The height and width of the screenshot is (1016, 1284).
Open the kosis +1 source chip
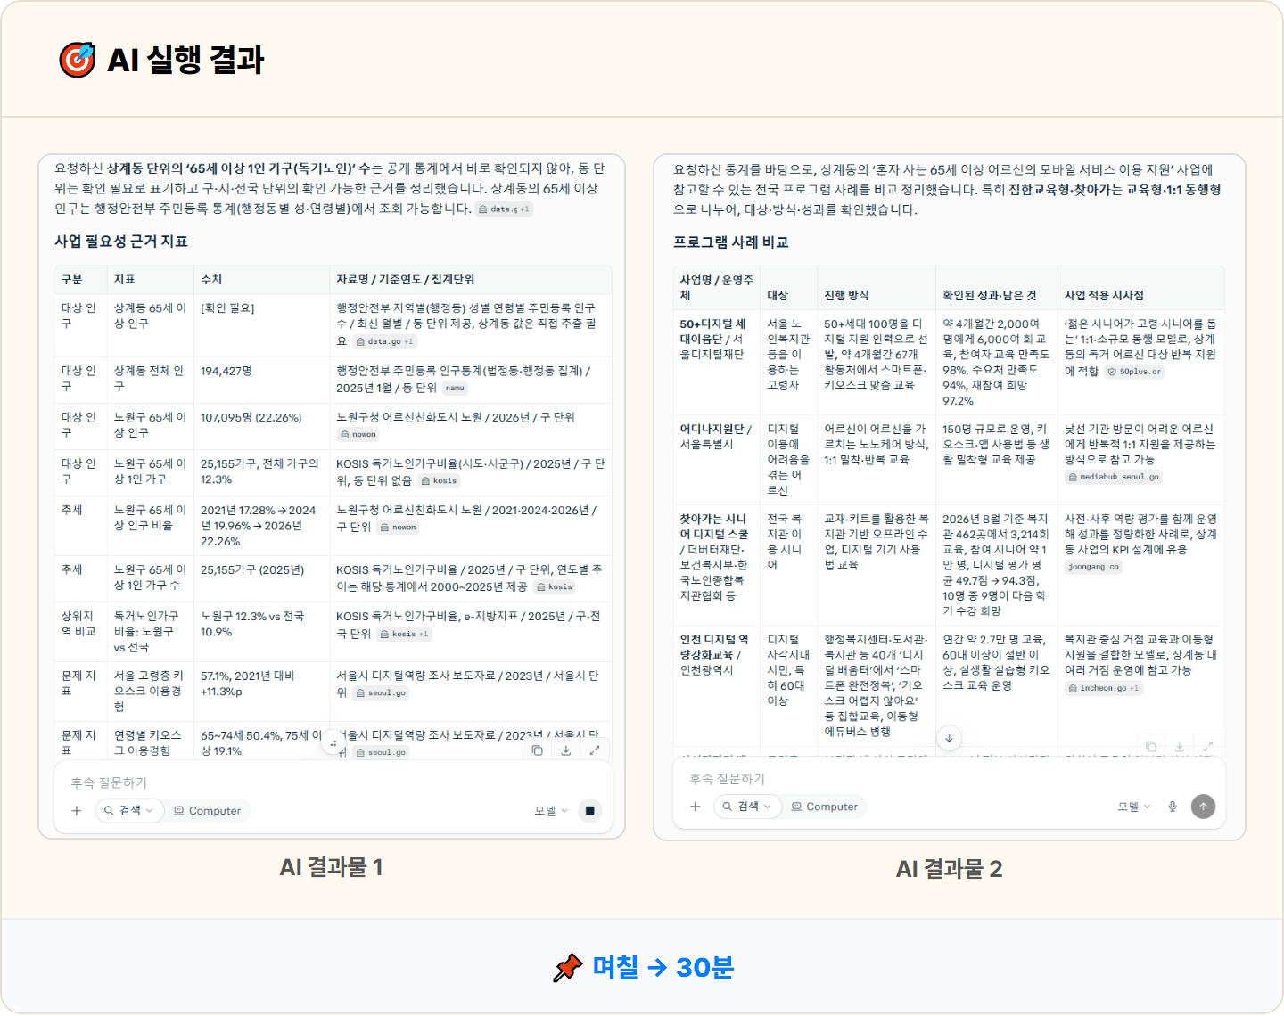[404, 634]
